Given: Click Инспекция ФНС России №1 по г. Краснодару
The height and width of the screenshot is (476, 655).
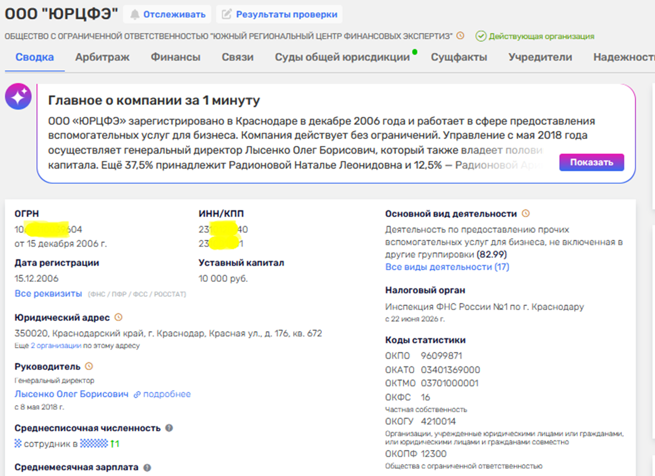Looking at the screenshot, I should click(x=484, y=307).
